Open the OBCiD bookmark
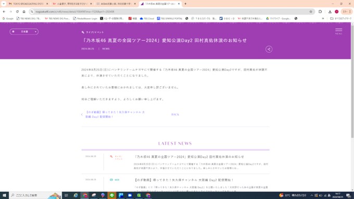Screen dimensions: 354x199 [x=227, y=19]
